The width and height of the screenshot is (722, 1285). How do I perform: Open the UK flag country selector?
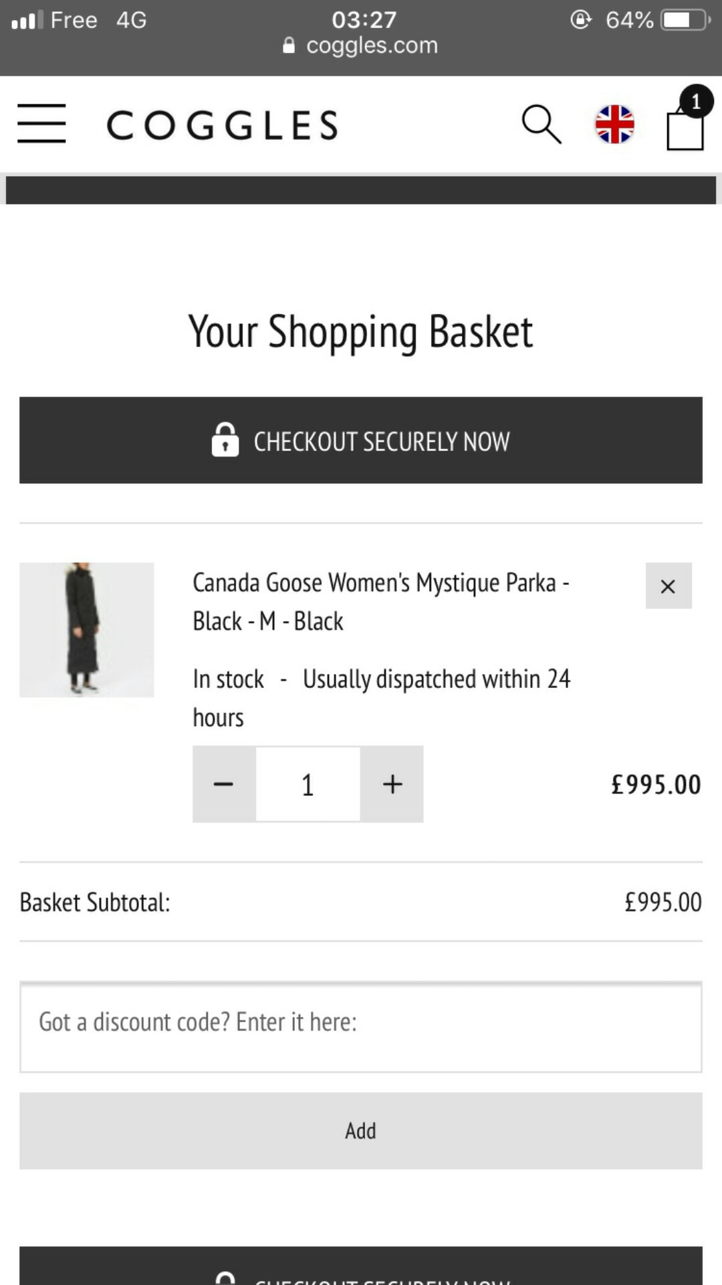[614, 124]
